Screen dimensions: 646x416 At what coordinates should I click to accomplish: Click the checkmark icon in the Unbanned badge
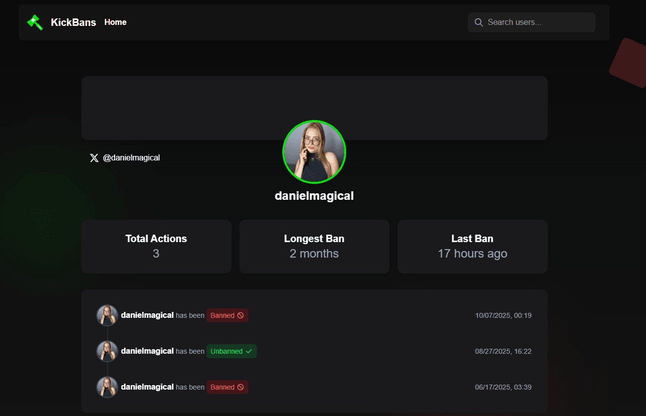[x=249, y=351]
